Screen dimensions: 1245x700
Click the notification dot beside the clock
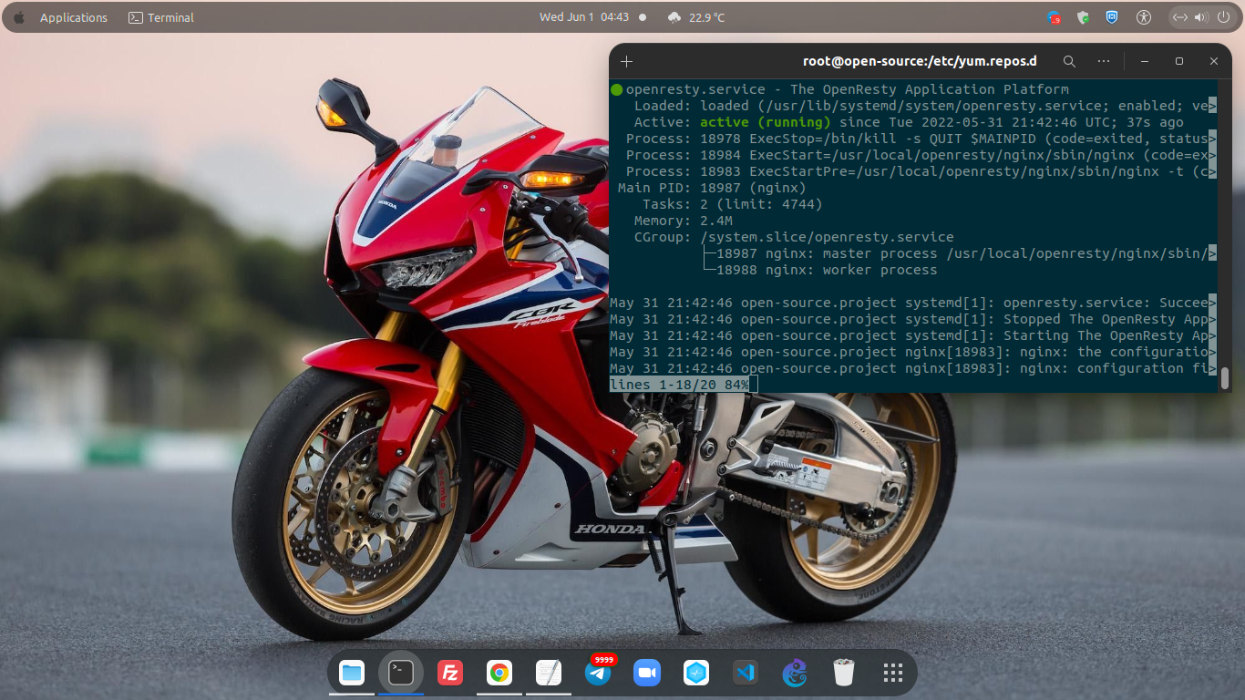tap(643, 17)
